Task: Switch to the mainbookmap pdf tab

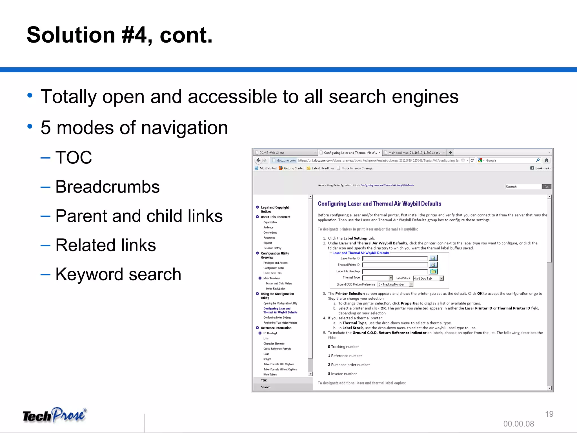Action: [415, 153]
